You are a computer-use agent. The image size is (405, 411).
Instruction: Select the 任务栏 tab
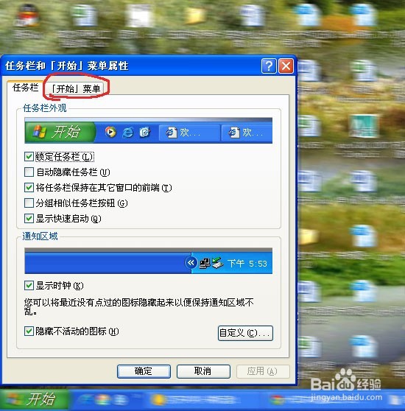[26, 88]
